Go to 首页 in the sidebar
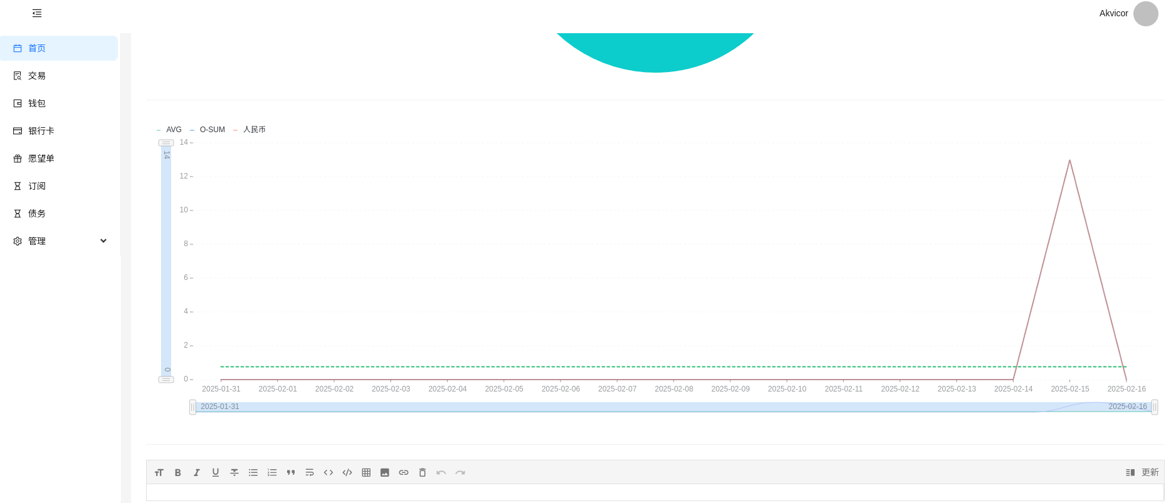The height and width of the screenshot is (503, 1171). click(x=59, y=48)
